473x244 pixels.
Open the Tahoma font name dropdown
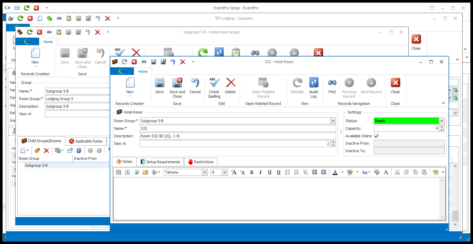(205, 172)
